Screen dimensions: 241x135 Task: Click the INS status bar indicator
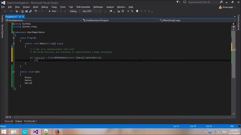[232, 126]
